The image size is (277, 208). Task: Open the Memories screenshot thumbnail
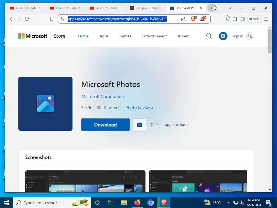click(x=198, y=181)
